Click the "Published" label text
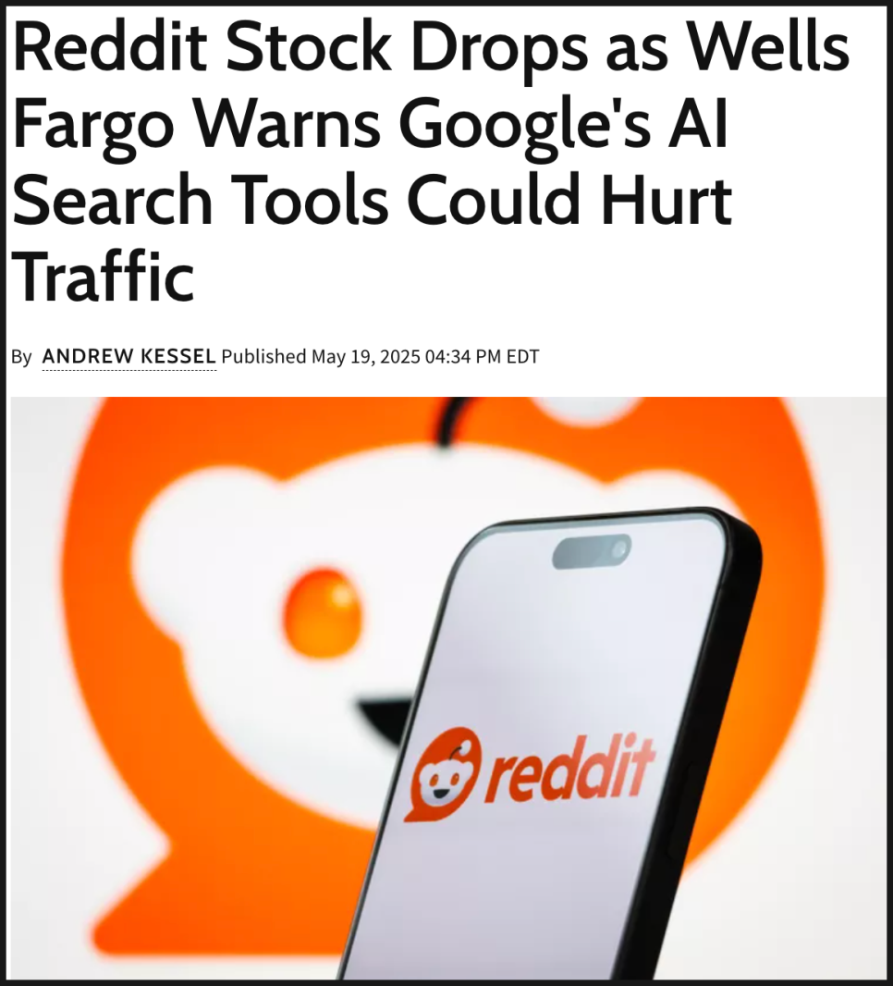 [x=263, y=356]
